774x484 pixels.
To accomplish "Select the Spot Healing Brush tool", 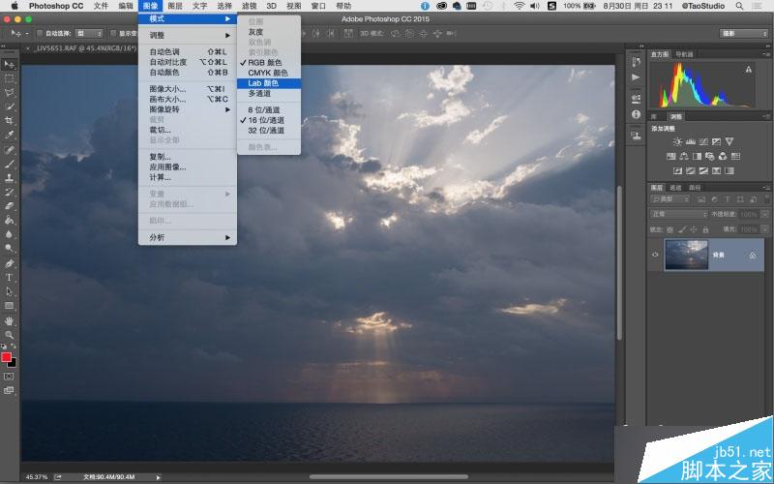I will [9, 150].
